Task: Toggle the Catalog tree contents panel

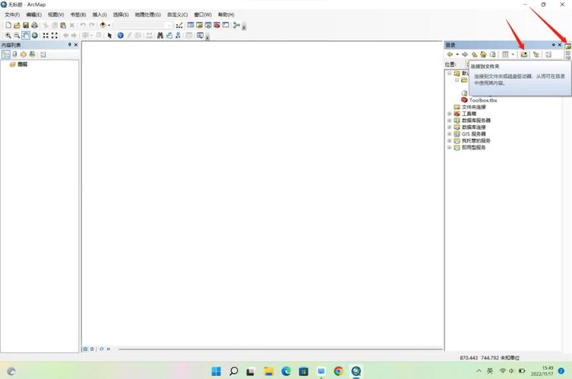Action: pos(536,55)
